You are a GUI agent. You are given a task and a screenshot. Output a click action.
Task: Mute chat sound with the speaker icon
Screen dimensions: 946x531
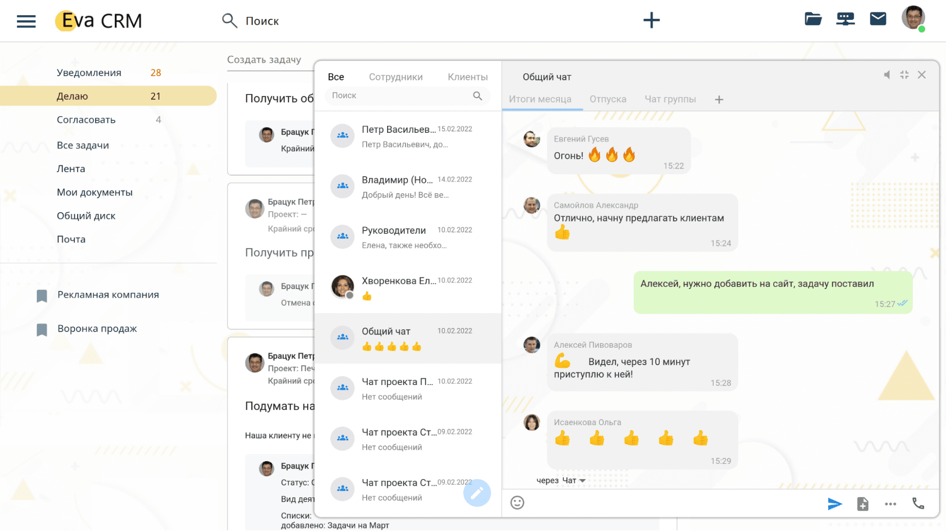[x=887, y=75]
